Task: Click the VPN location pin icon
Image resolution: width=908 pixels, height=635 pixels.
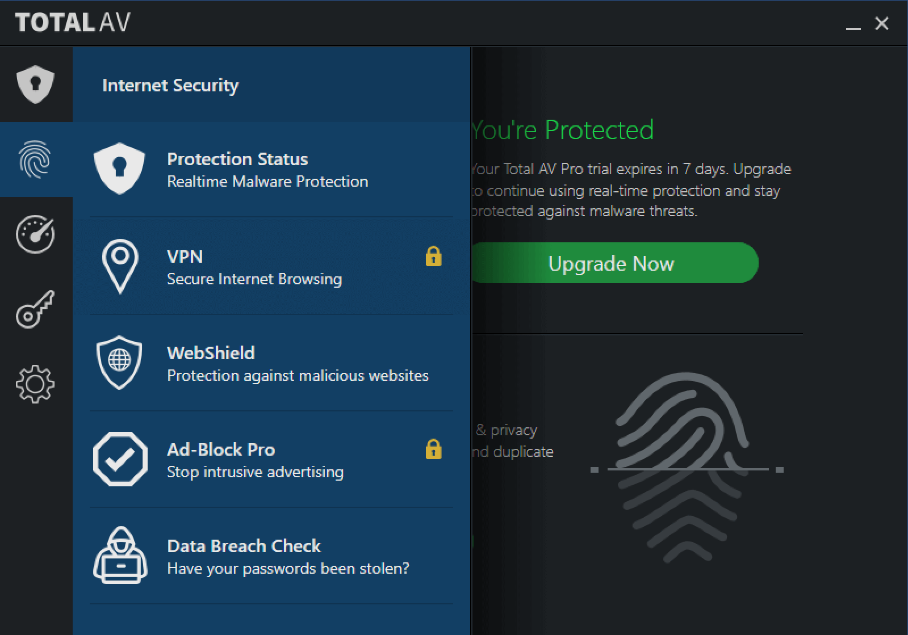Action: click(120, 267)
